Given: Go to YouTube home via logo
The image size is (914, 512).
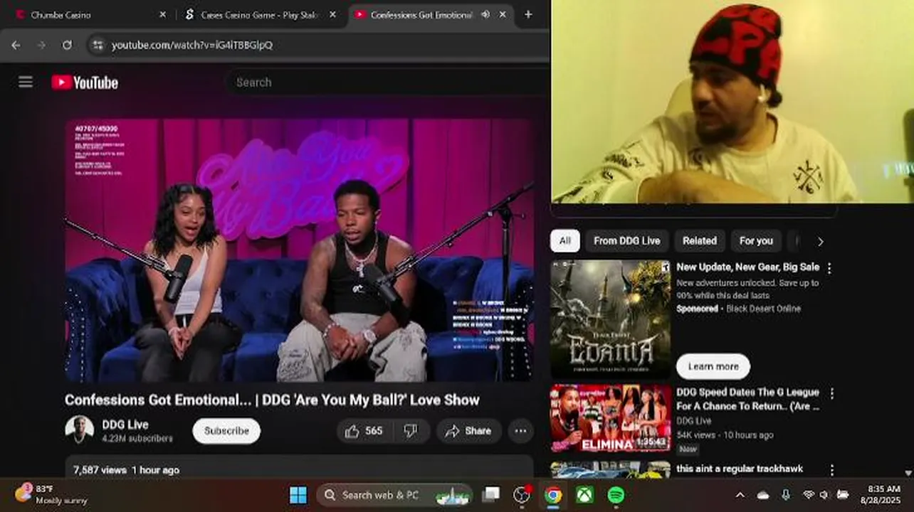Looking at the screenshot, I should [85, 82].
